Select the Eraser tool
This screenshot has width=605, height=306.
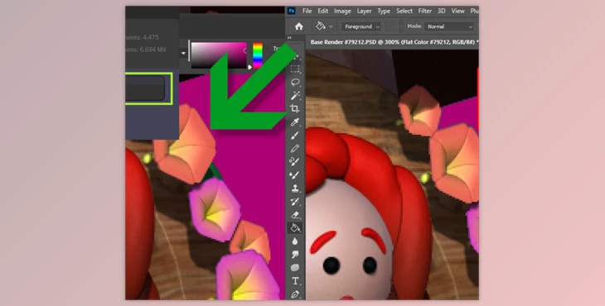(x=295, y=215)
